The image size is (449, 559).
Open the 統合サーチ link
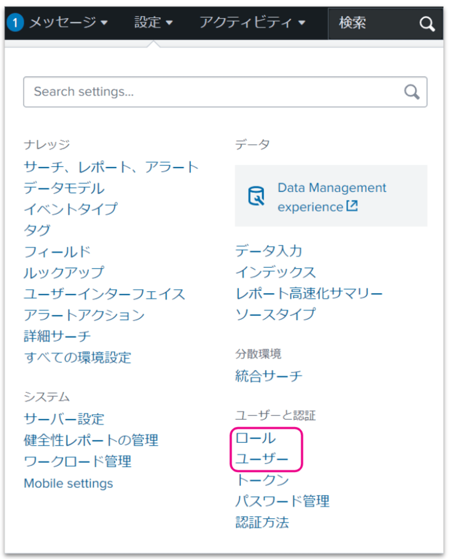click(x=268, y=376)
